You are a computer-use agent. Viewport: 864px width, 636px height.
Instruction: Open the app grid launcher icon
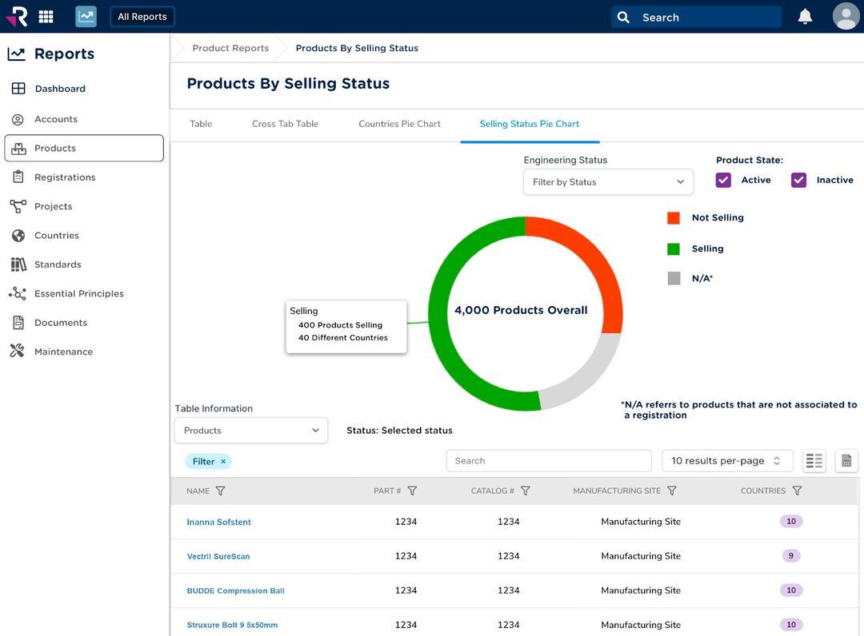[46, 16]
